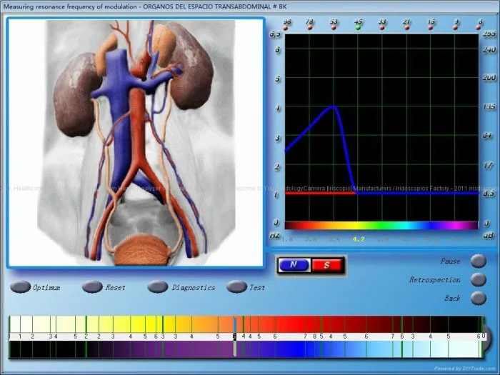Click the 8.5 value on the right axis
Screen dimensions: 500x375
490,194
